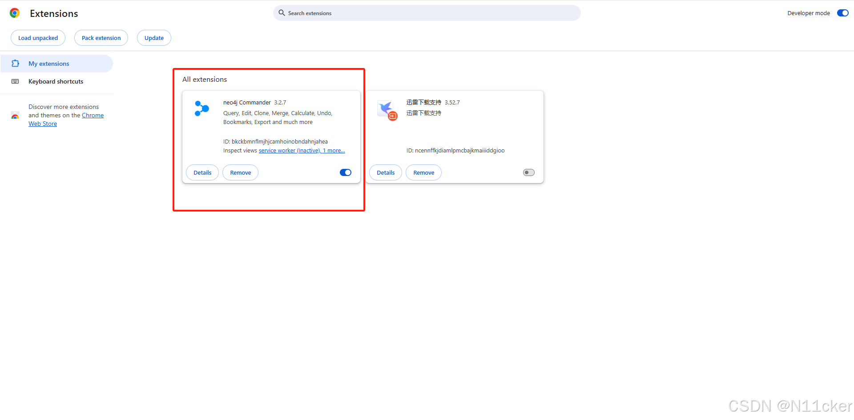Click the neo4j Commander ID text
The height and width of the screenshot is (420, 854).
[x=275, y=142]
